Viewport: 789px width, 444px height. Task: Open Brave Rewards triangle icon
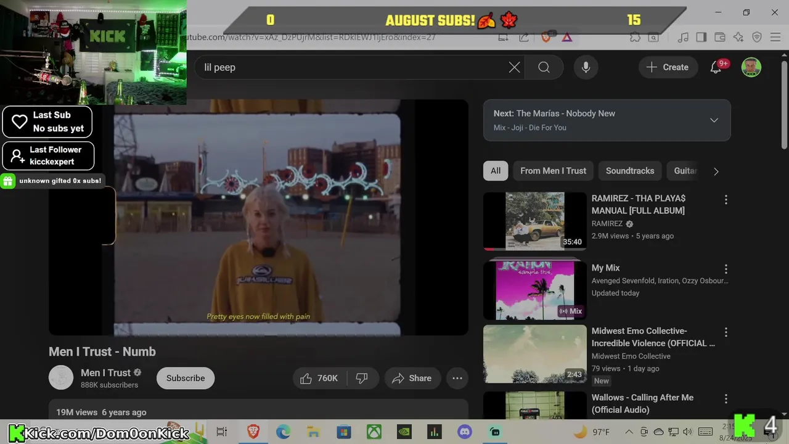(567, 37)
